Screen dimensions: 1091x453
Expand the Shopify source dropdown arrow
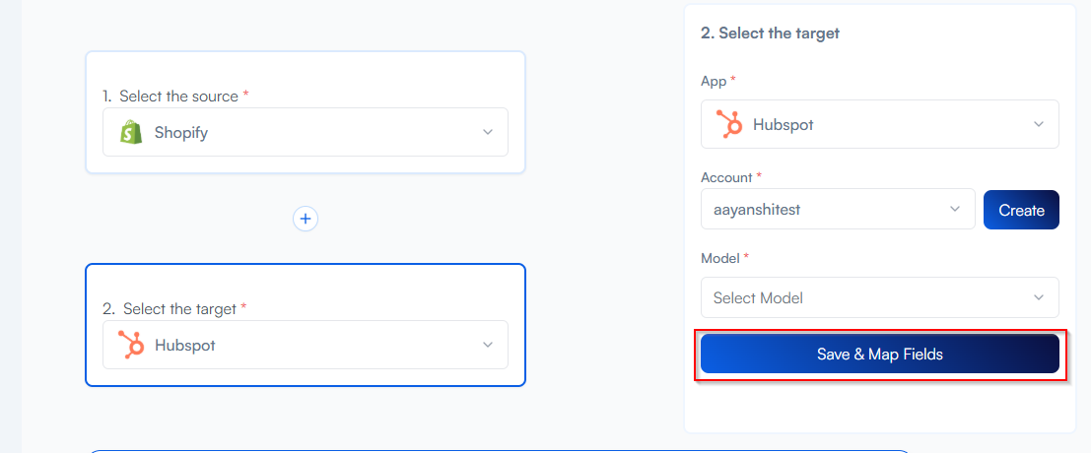(x=488, y=132)
